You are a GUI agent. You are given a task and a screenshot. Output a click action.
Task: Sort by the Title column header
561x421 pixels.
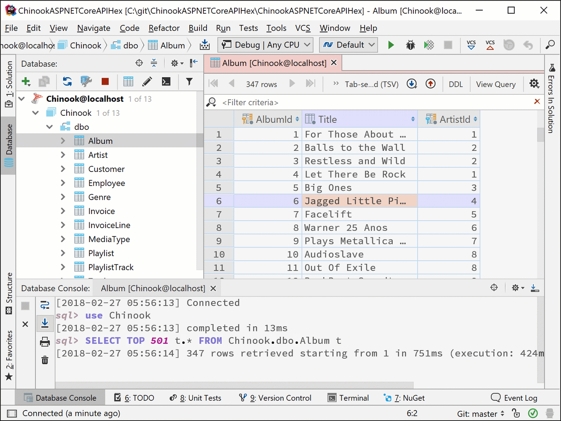[360, 119]
